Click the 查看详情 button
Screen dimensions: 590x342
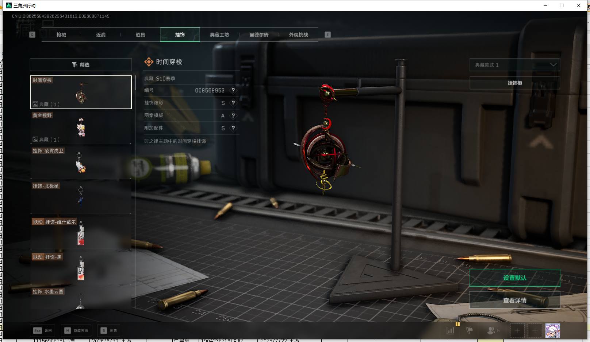[x=515, y=300]
